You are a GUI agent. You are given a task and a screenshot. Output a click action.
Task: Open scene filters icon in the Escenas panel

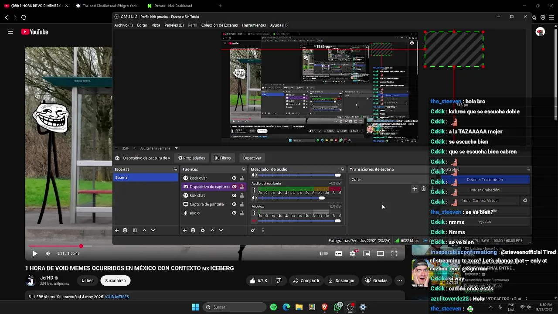tap(135, 230)
